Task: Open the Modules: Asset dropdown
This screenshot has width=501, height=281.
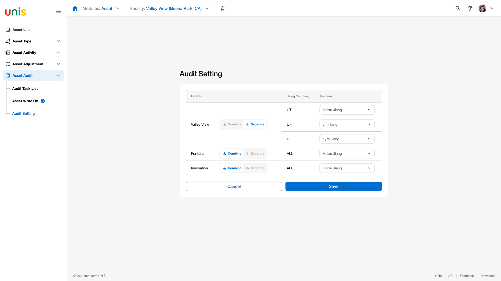Action: [101, 8]
